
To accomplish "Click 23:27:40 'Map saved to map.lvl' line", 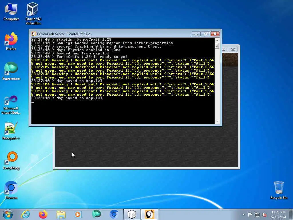I will pyautogui.click(x=67, y=81).
